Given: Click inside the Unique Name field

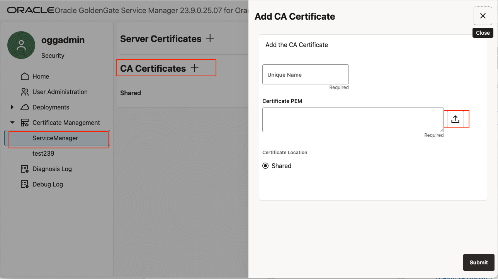Looking at the screenshot, I should 305,74.
